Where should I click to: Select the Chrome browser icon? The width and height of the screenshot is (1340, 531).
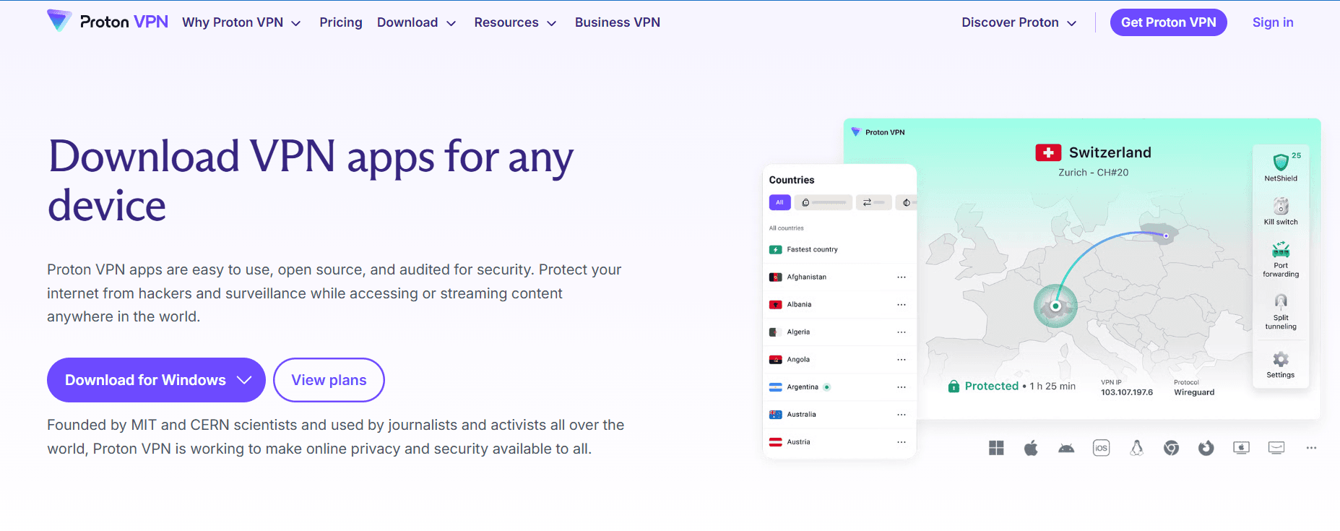tap(1171, 449)
